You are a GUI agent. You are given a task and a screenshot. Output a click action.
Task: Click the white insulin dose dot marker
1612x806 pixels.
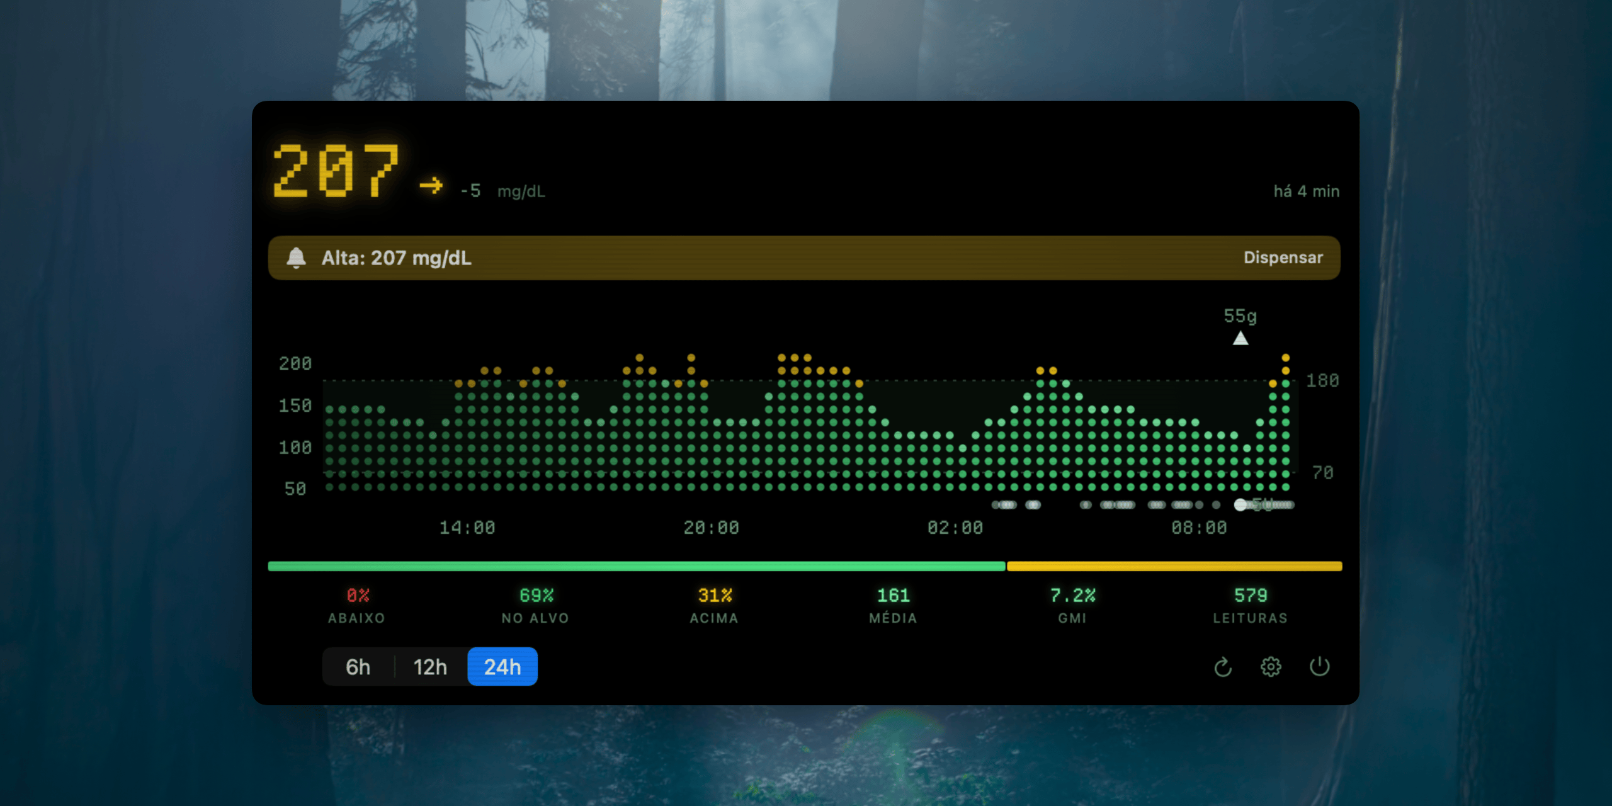click(x=1240, y=504)
